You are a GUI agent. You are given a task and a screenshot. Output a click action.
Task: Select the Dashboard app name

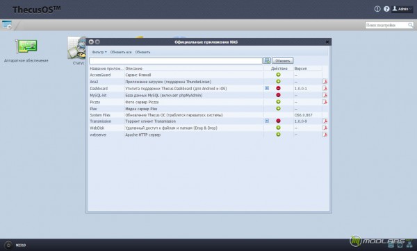pyautogui.click(x=99, y=89)
